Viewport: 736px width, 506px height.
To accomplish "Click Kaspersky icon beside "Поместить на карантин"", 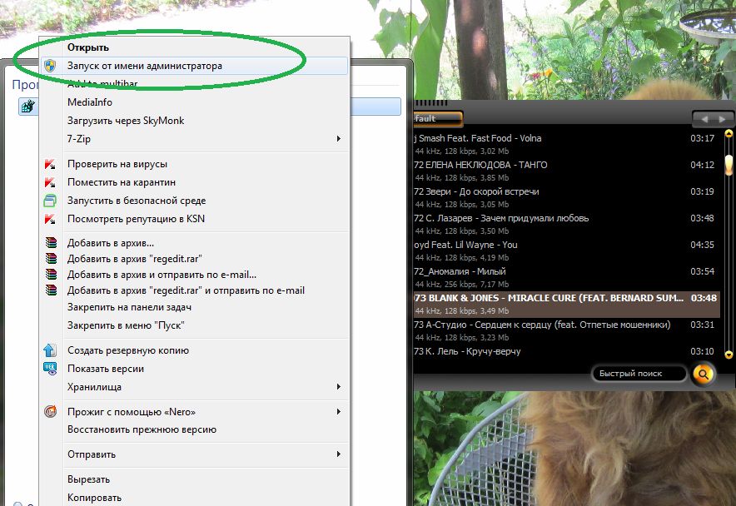I will tap(50, 182).
